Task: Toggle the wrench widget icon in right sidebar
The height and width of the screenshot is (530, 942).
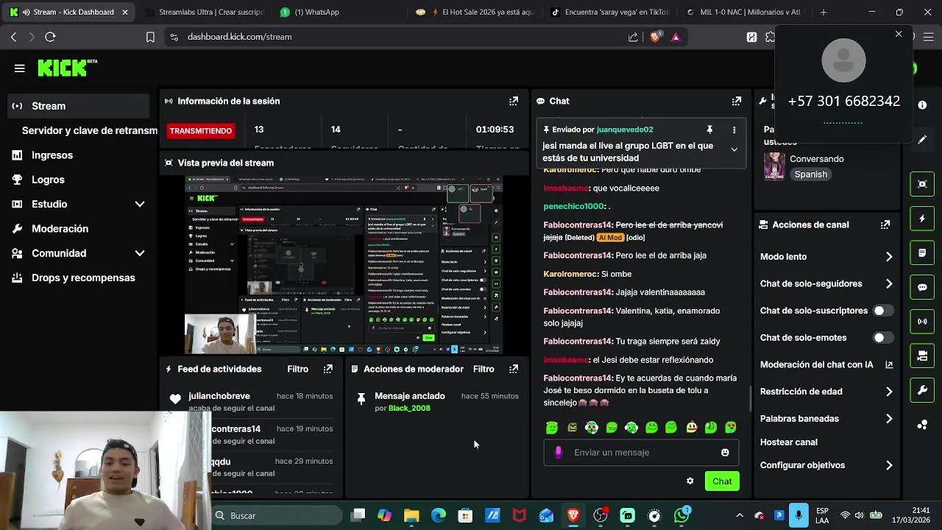Action: (x=922, y=390)
